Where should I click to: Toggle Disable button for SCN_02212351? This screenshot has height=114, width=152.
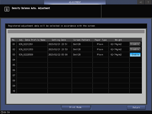coord(135,44)
